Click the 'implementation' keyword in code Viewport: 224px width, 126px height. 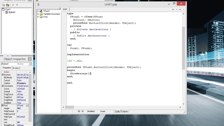(x=78, y=55)
